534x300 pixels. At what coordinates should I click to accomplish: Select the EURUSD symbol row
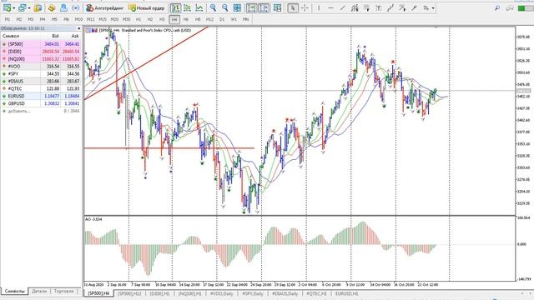41,96
